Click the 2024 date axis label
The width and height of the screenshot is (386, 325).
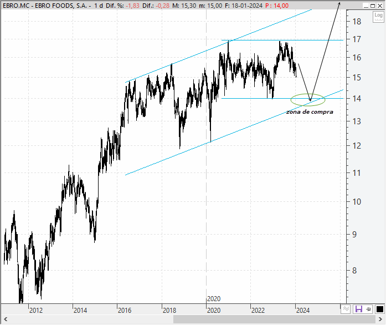coord(303,310)
